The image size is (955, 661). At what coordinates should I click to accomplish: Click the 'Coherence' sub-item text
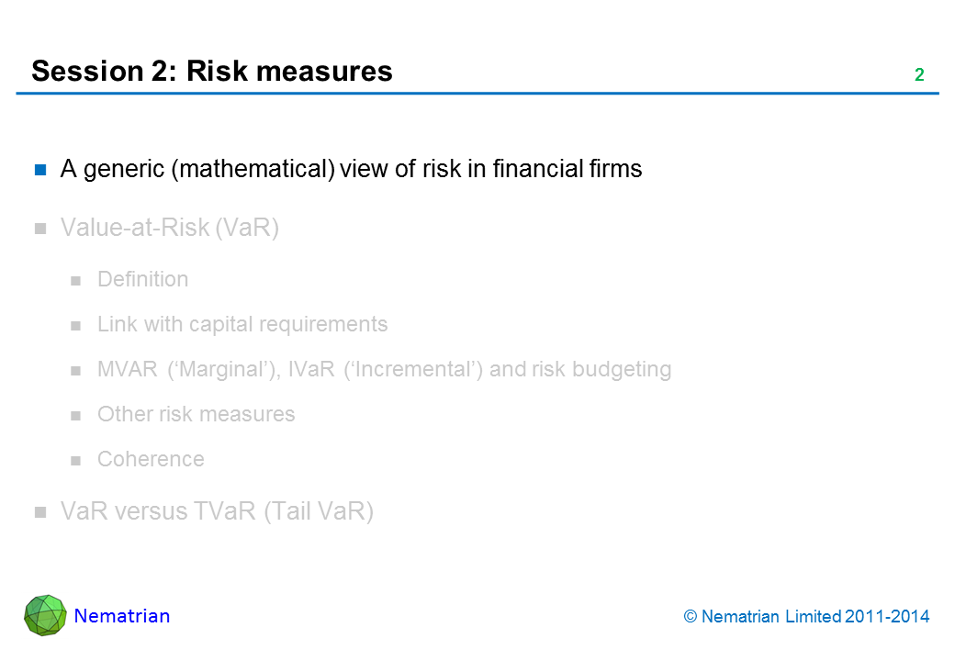(x=151, y=459)
